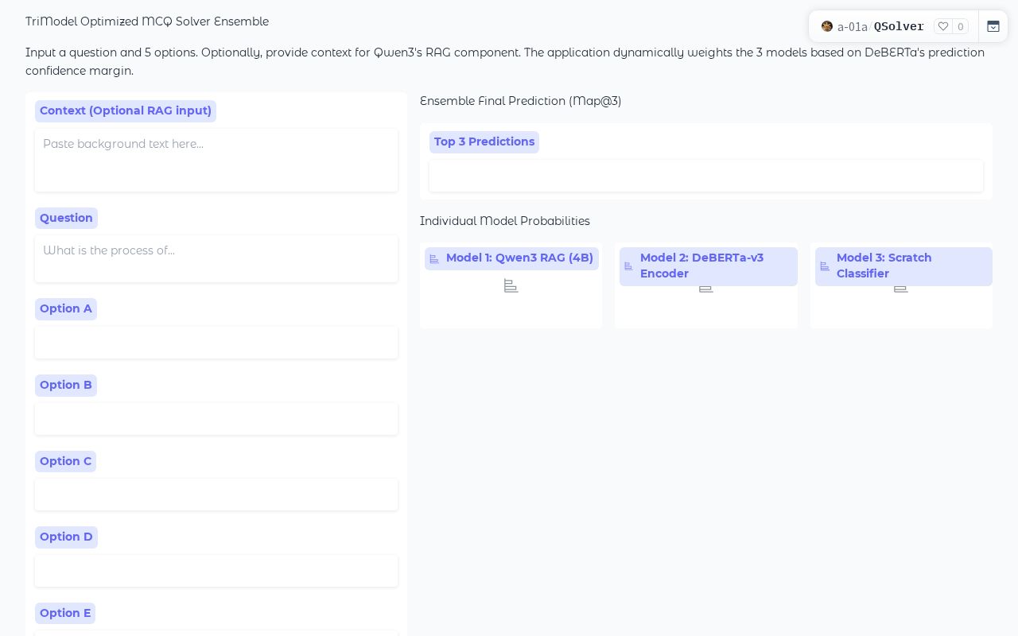The image size is (1018, 636).
Task: Click the "Model 3: Scratch Classifier" label text
Action: point(884,266)
